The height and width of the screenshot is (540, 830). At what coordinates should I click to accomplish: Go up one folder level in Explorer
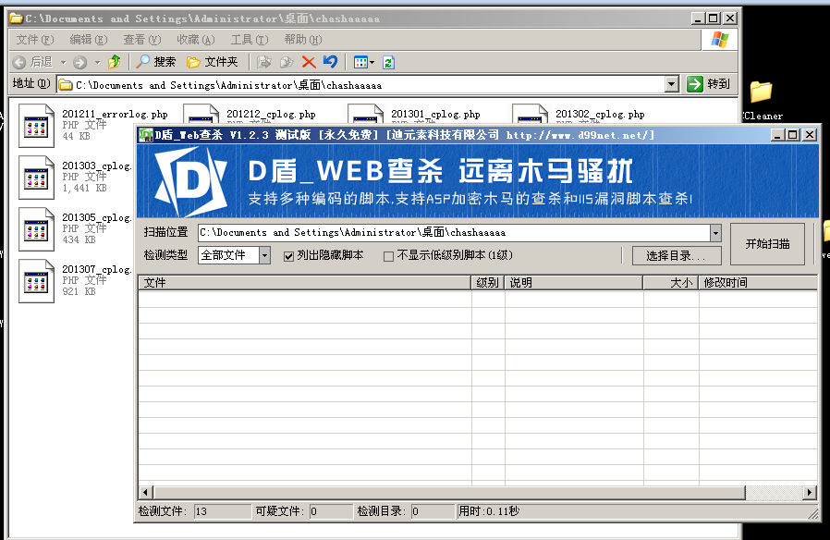click(x=115, y=62)
